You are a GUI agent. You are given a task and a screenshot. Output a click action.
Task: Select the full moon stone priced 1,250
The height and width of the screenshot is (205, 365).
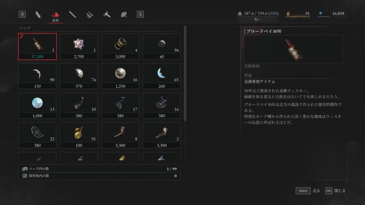[x=120, y=76]
